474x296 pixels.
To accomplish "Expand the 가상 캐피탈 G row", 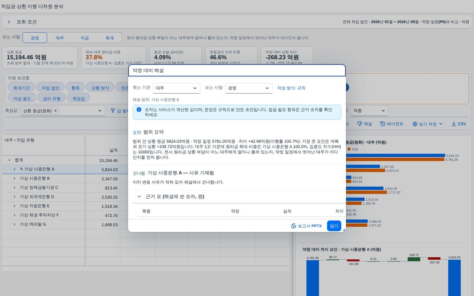I will point(14,224).
